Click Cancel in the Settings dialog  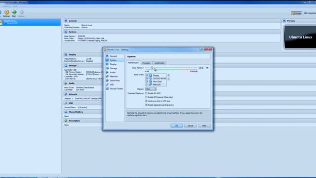pos(191,126)
